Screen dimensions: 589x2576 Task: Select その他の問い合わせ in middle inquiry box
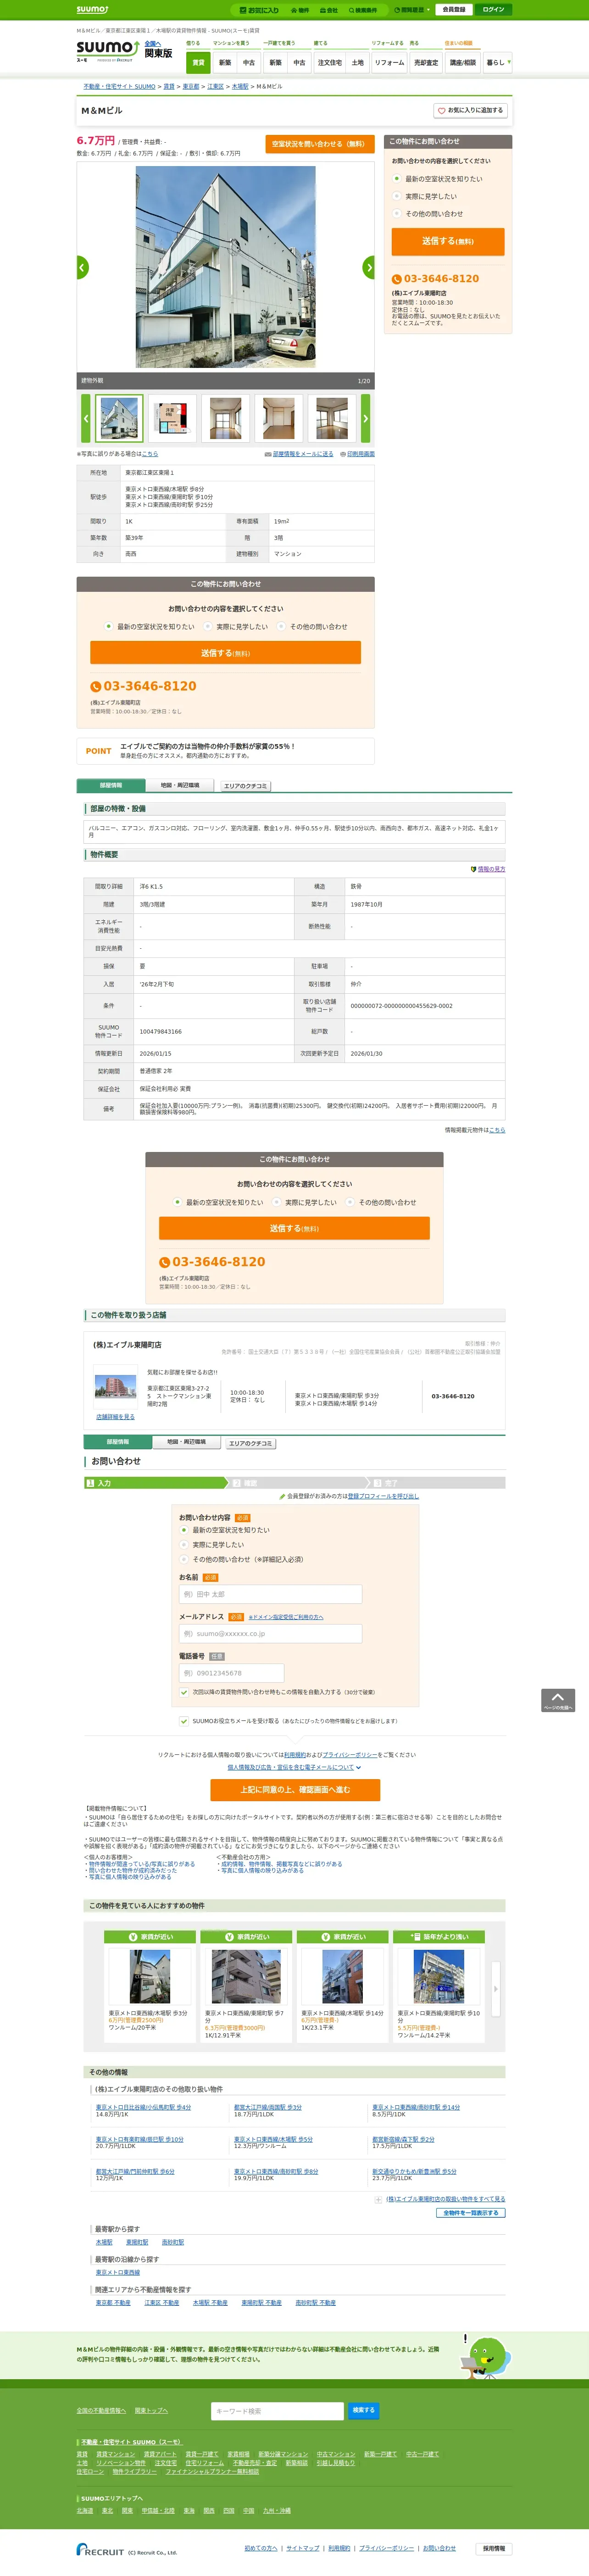click(x=282, y=627)
